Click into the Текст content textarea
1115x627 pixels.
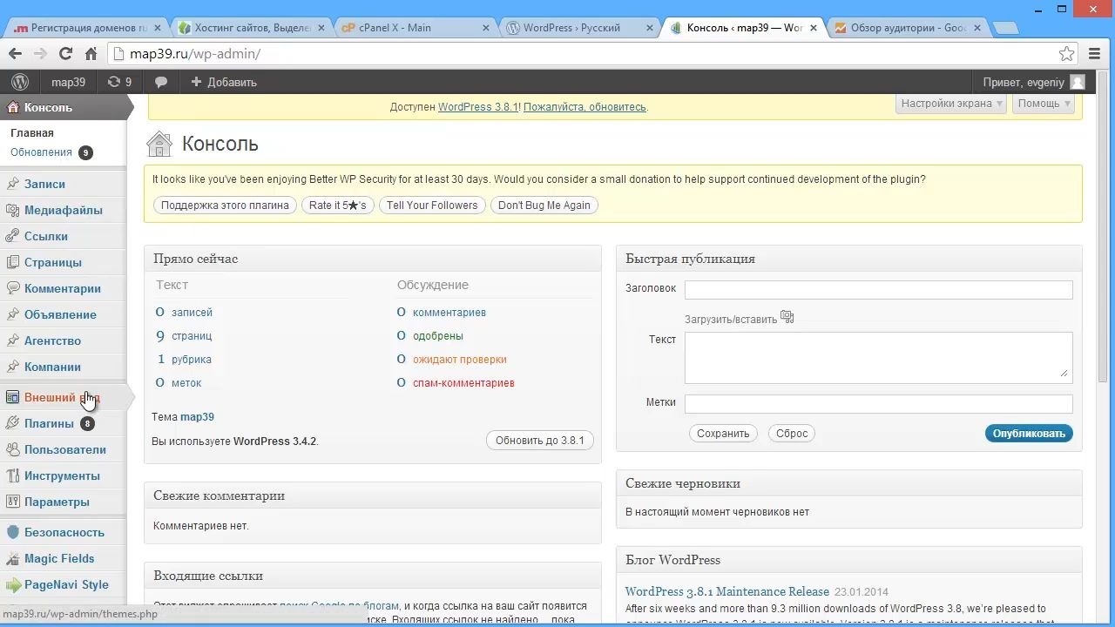(878, 357)
